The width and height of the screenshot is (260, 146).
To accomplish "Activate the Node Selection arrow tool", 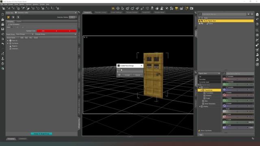I will pyautogui.click(x=123, y=8).
